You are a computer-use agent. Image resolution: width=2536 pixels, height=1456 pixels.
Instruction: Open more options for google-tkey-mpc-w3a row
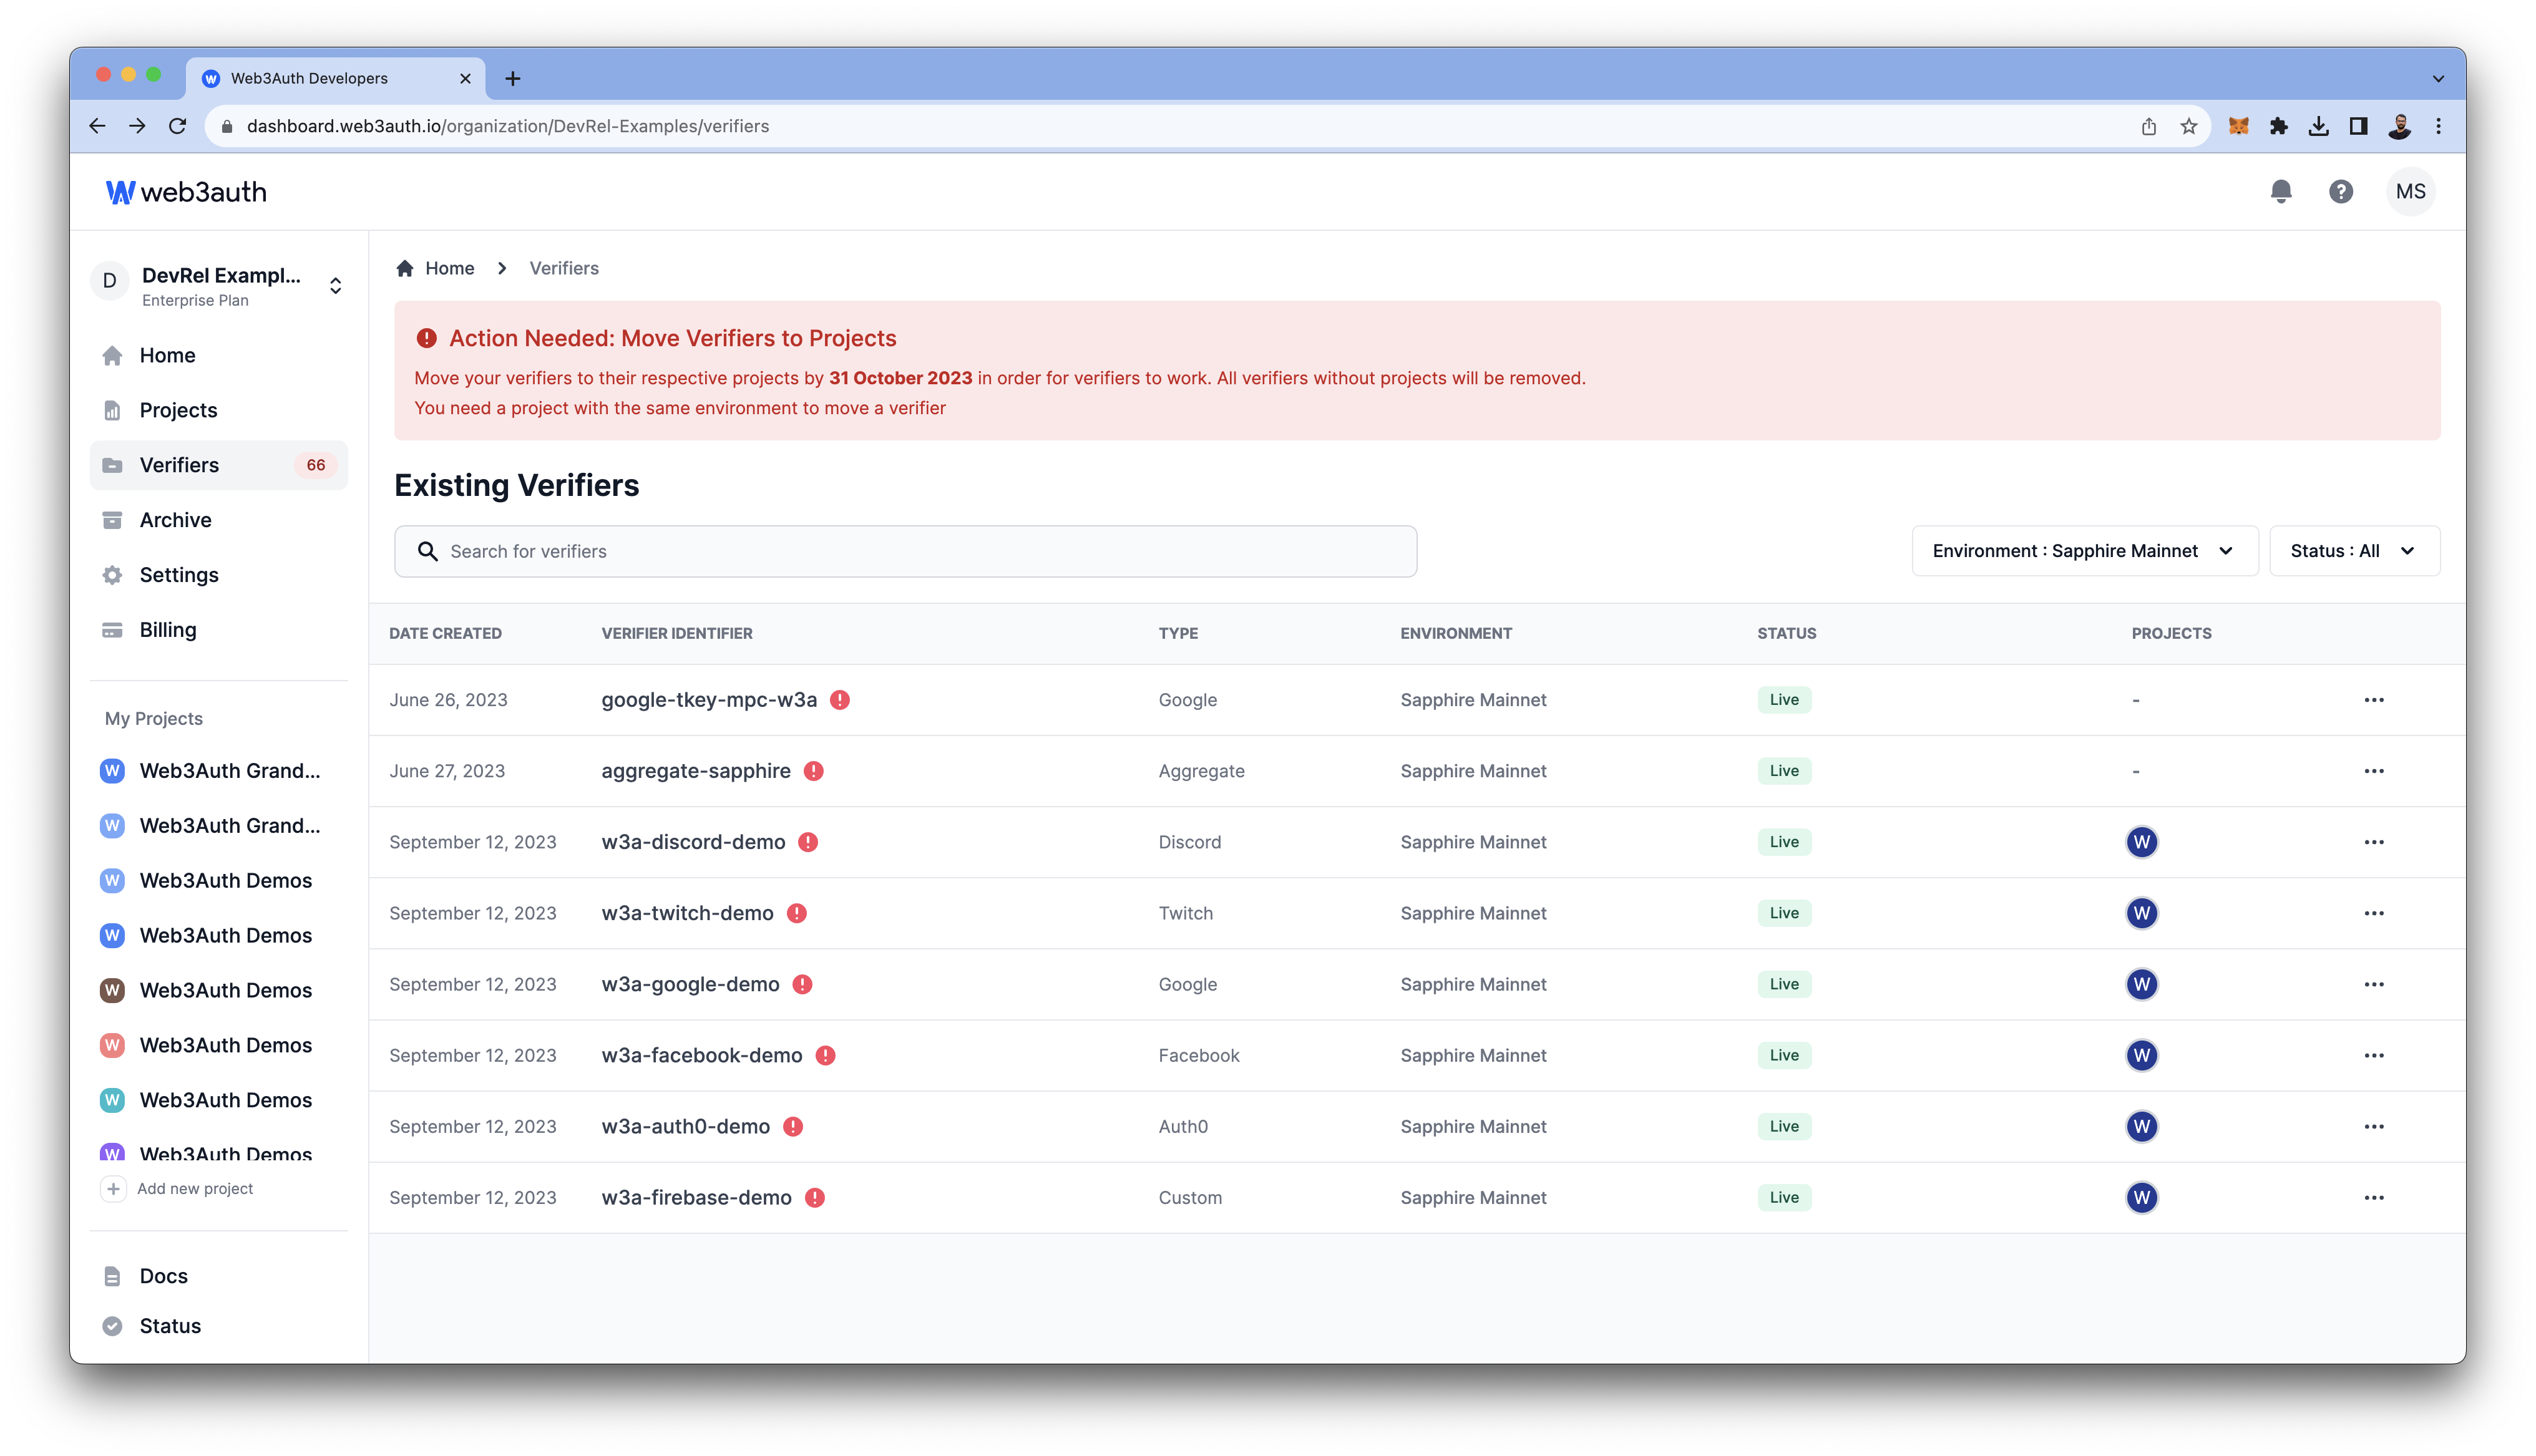[x=2374, y=700]
